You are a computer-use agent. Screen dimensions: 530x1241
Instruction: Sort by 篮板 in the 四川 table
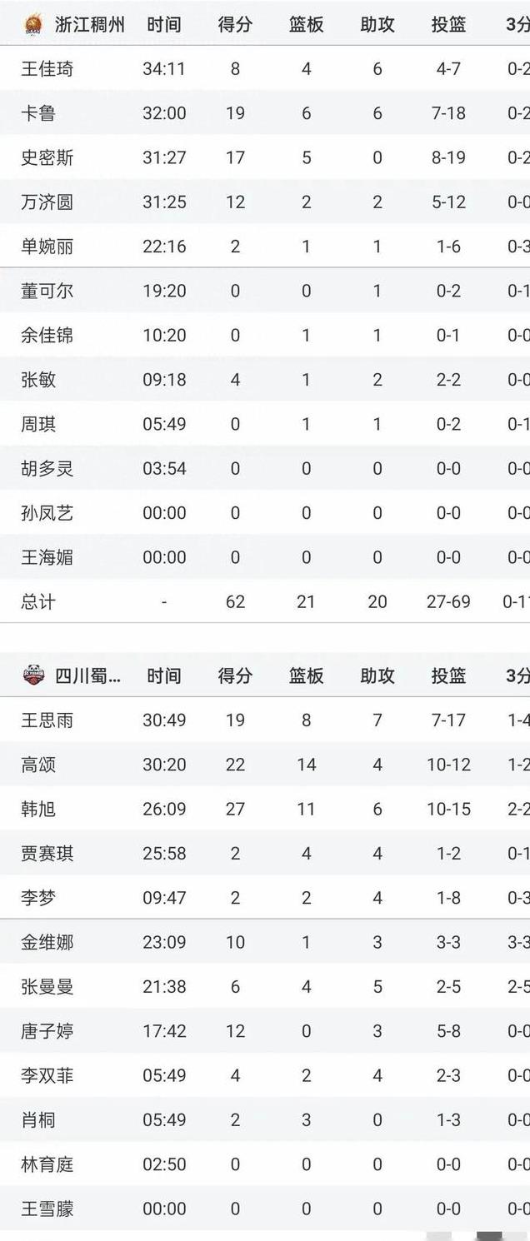(x=306, y=675)
